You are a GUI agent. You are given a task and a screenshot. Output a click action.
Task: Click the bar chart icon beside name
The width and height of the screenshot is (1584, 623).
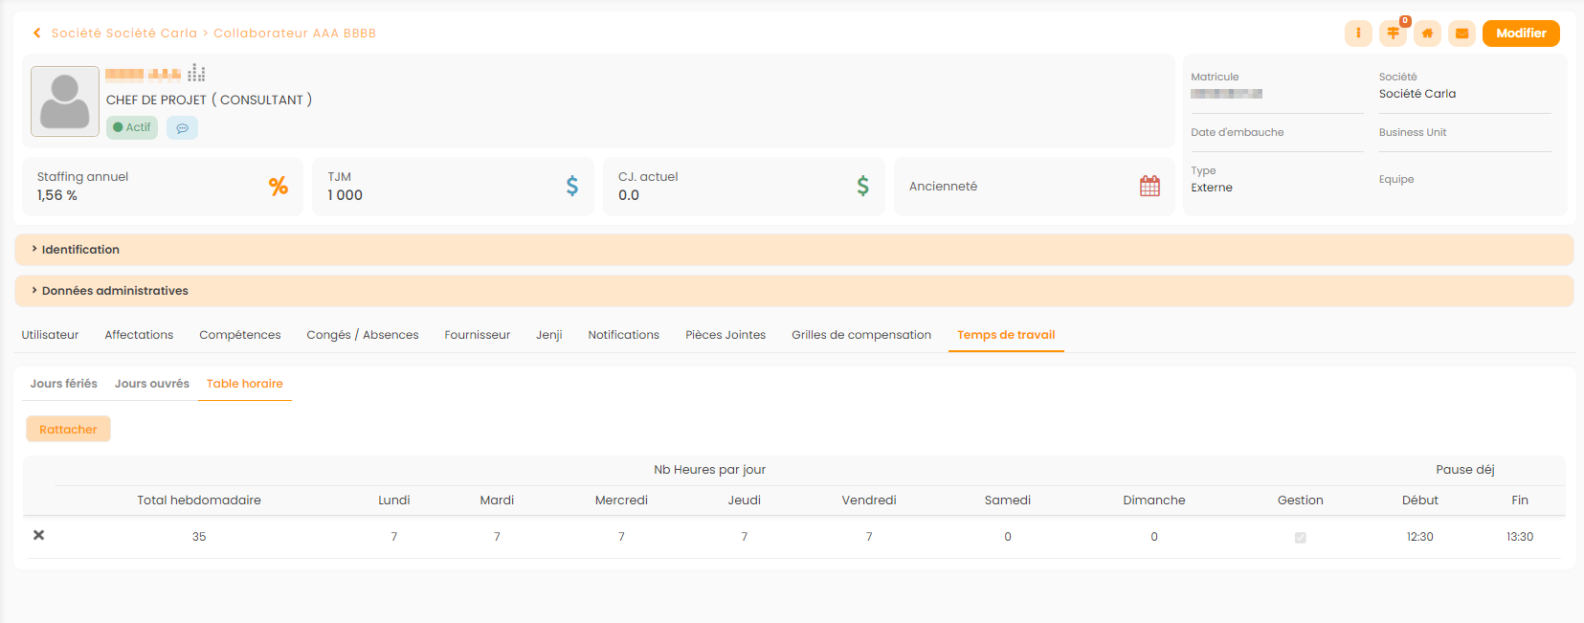point(196,73)
